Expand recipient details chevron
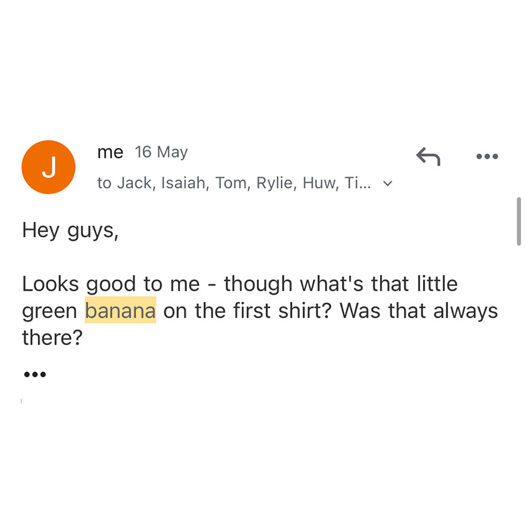 388,184
